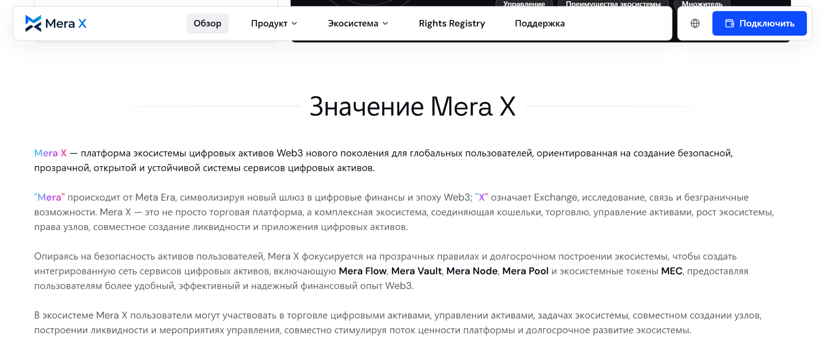Click the Множитель tag
822x364 pixels.
pyautogui.click(x=702, y=4)
